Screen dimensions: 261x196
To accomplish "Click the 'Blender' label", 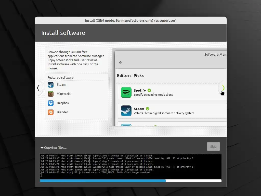I will (x=62, y=112).
